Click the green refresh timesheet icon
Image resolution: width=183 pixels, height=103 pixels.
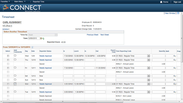point(43,39)
